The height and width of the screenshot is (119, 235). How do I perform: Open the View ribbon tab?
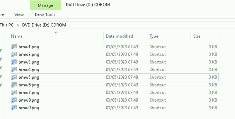coord(19,15)
